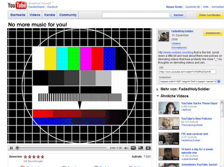Open 'YouTube Sucks These Days!' thumbnail
This screenshot has height=167, width=224.
point(169,108)
